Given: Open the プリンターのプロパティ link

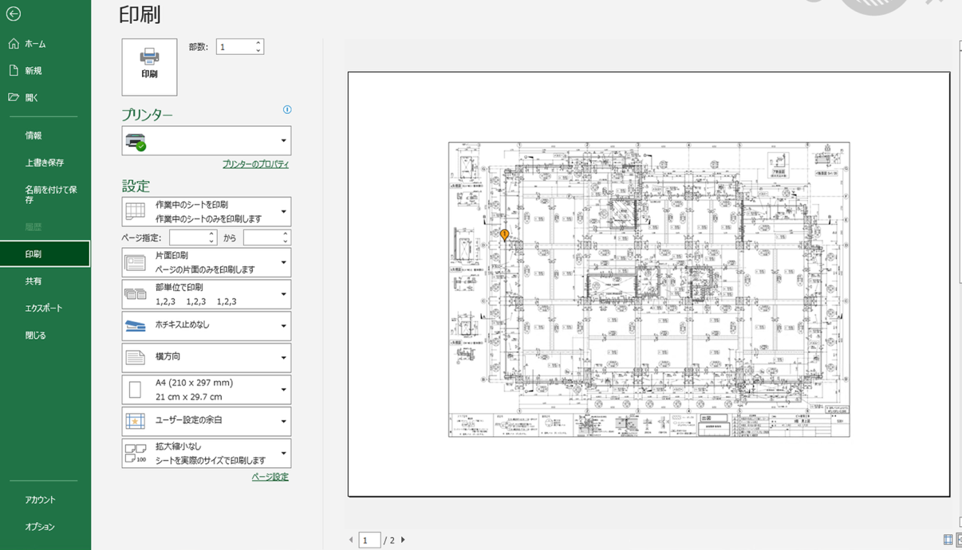Looking at the screenshot, I should 255,164.
